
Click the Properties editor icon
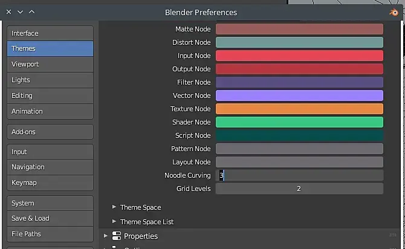pyautogui.click(x=117, y=236)
